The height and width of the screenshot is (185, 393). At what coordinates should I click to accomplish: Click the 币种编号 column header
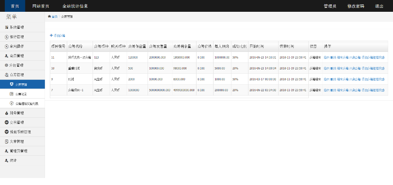pyautogui.click(x=59, y=46)
